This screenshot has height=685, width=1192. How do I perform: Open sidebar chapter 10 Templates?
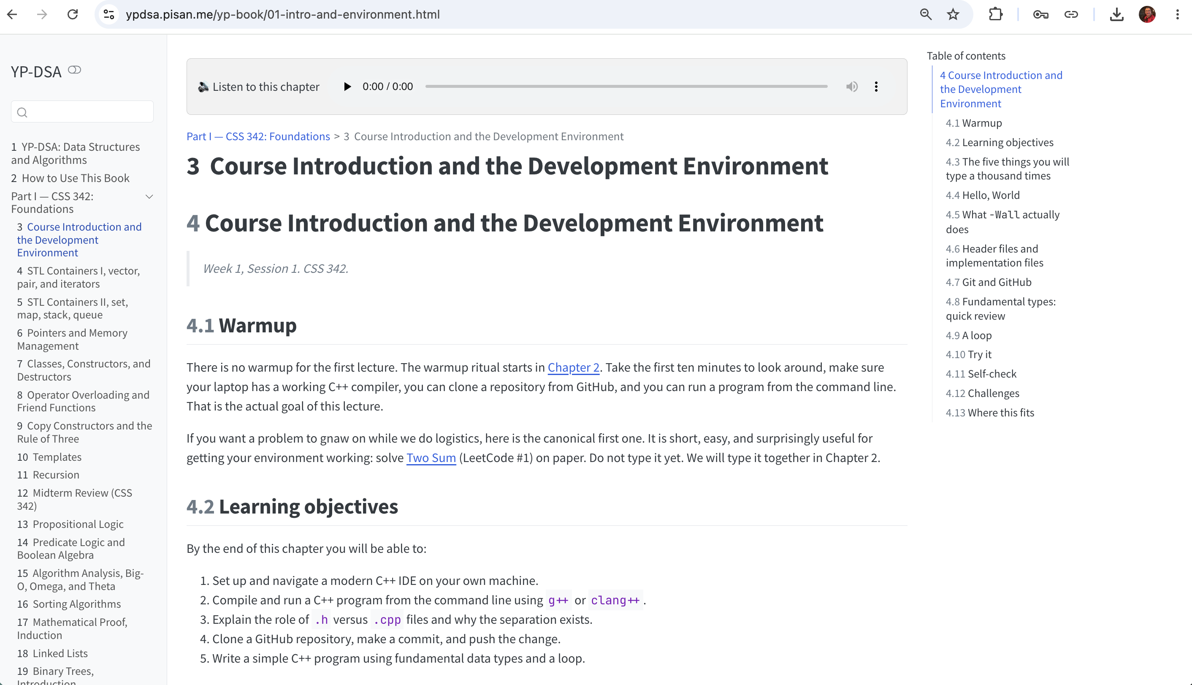[x=49, y=457]
